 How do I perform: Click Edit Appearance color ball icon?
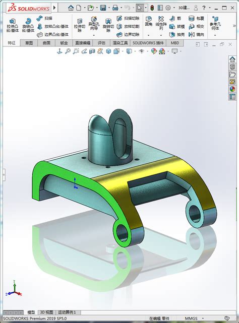coord(154,51)
